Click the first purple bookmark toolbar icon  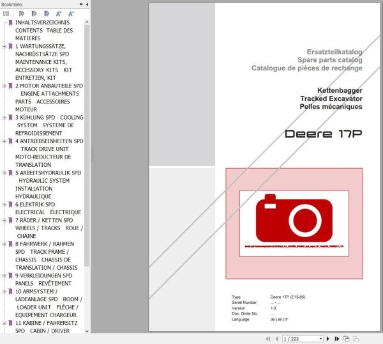[x=34, y=13]
